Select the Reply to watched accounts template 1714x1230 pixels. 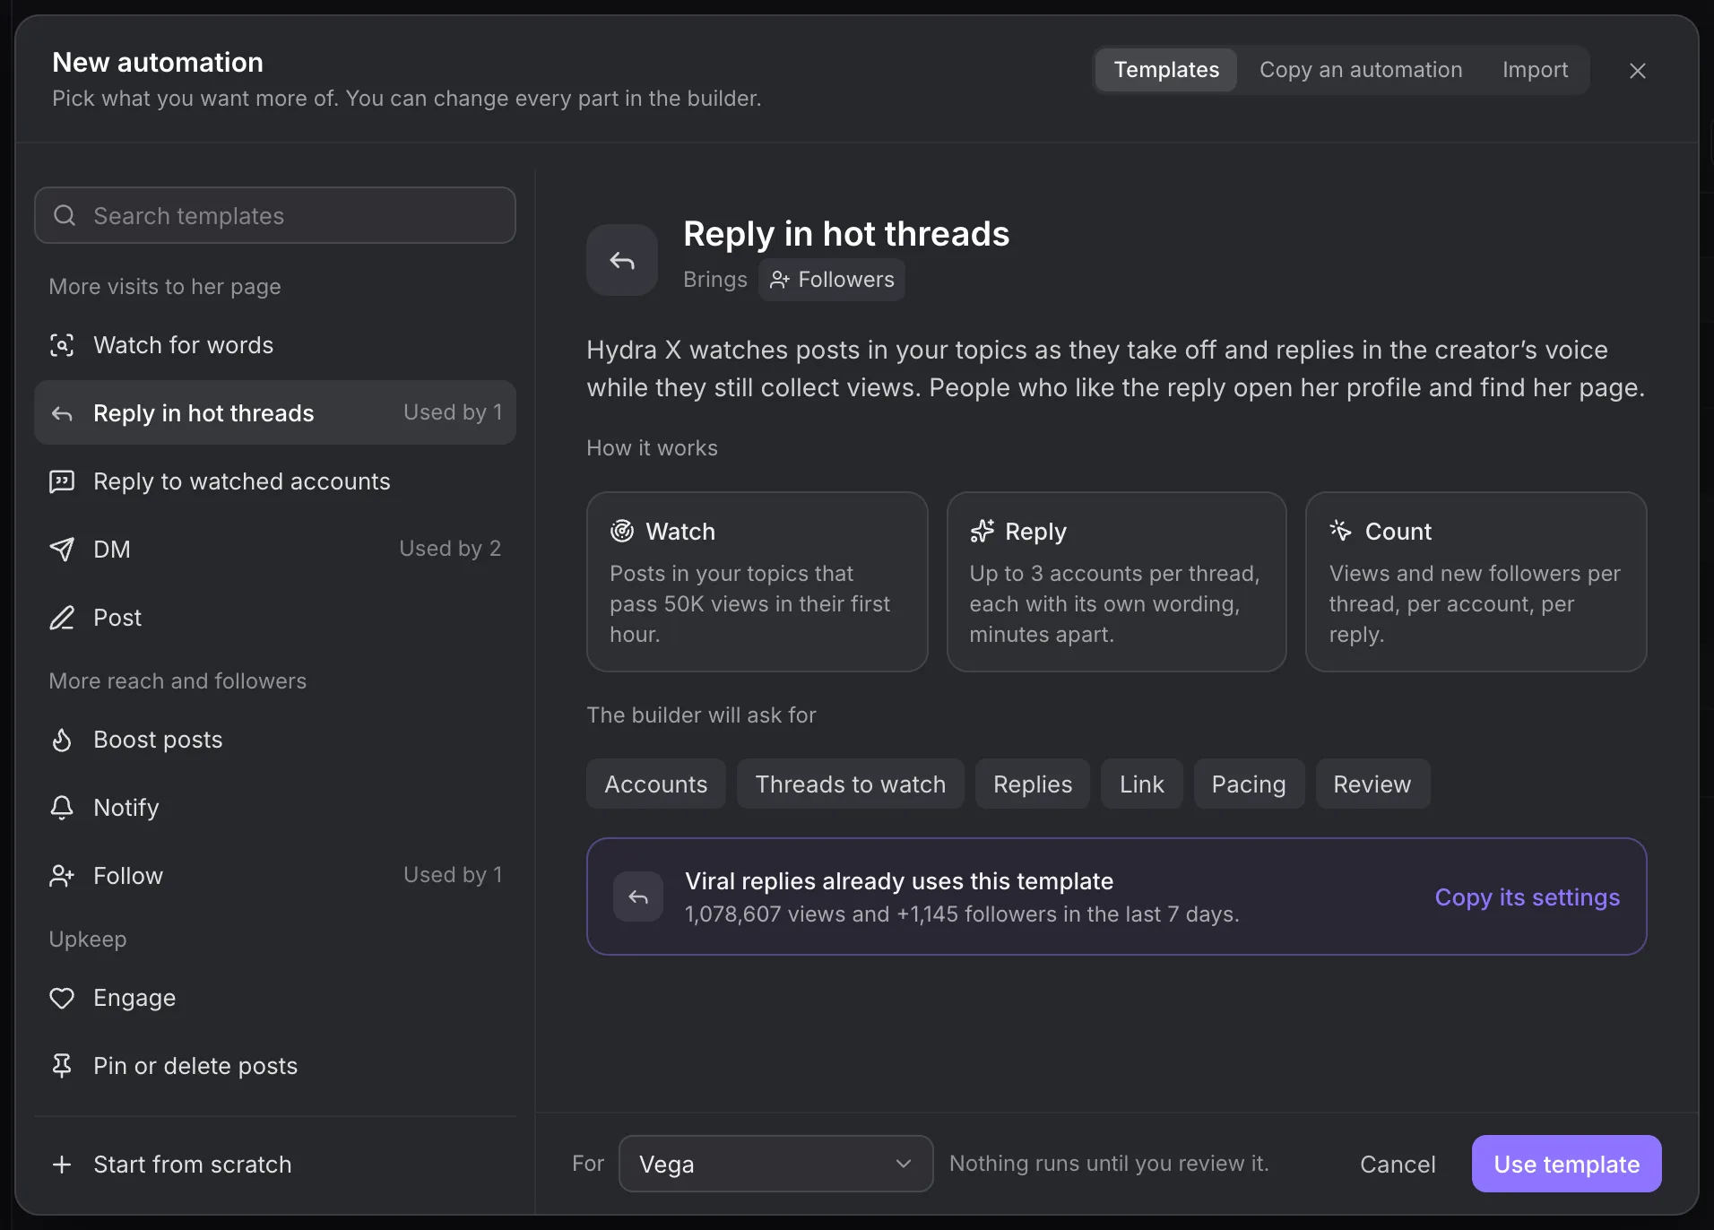[275, 481]
